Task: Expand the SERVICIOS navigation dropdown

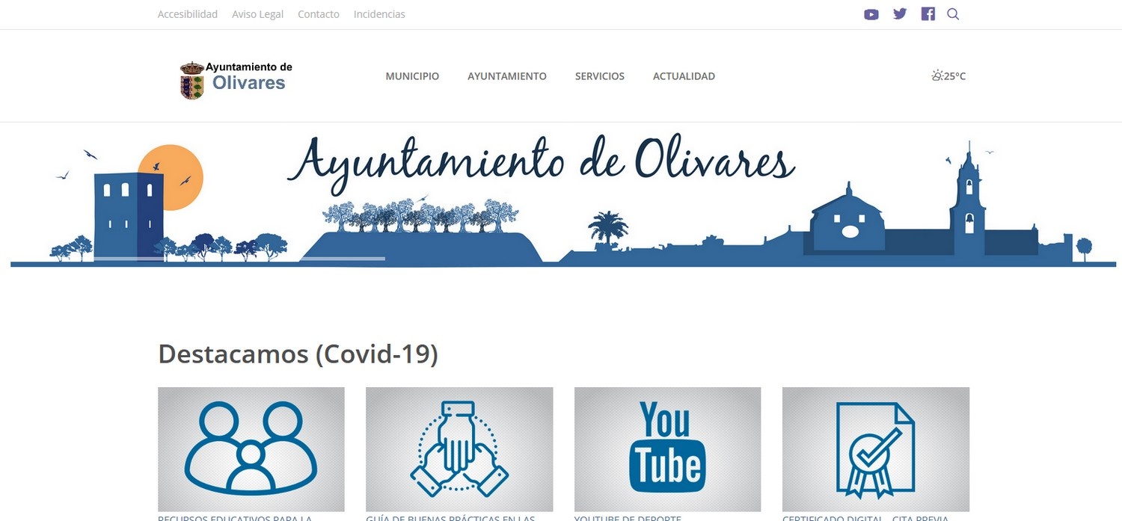Action: (x=599, y=75)
